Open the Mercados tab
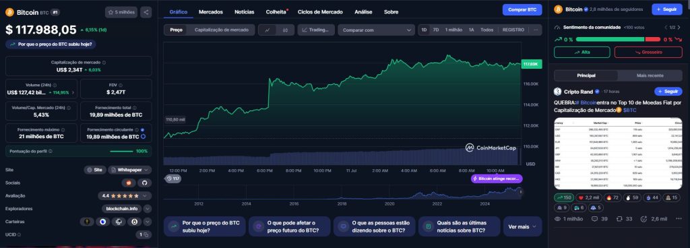 pos(211,12)
